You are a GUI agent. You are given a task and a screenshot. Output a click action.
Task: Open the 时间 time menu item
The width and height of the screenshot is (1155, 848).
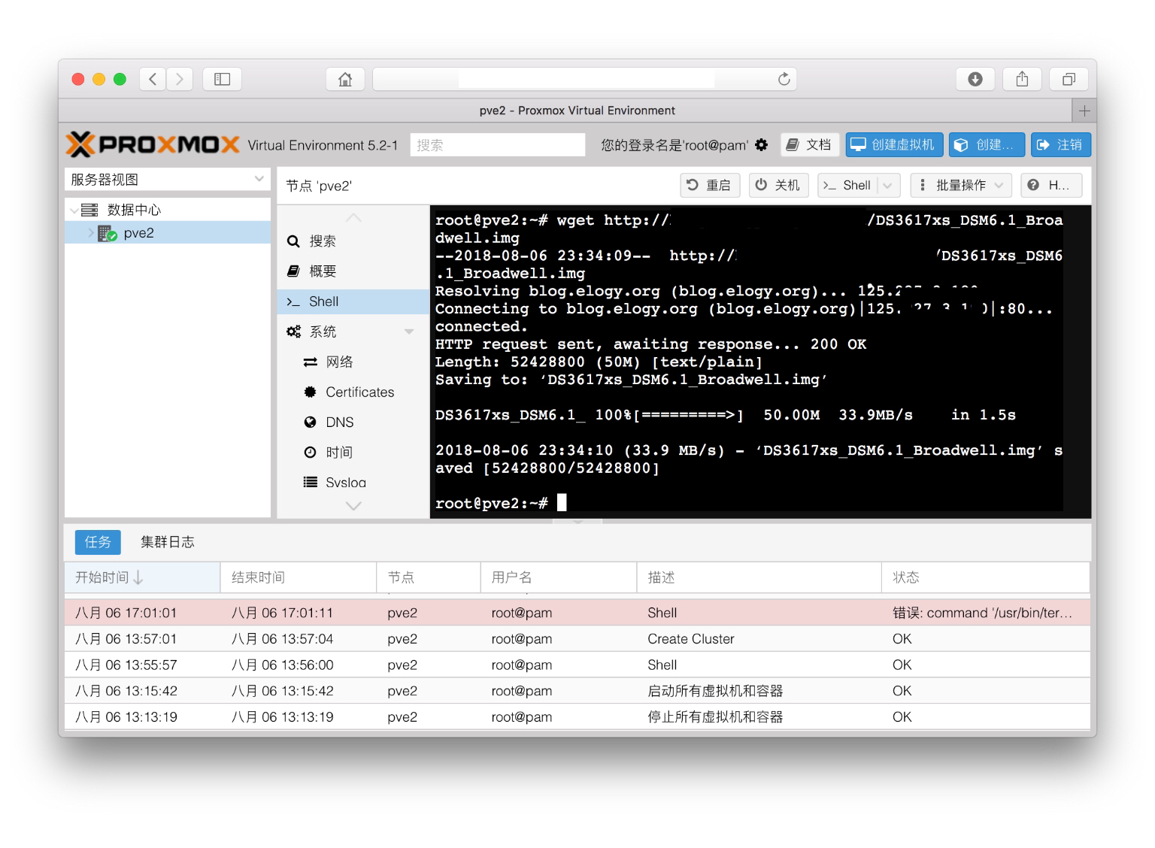tap(353, 452)
